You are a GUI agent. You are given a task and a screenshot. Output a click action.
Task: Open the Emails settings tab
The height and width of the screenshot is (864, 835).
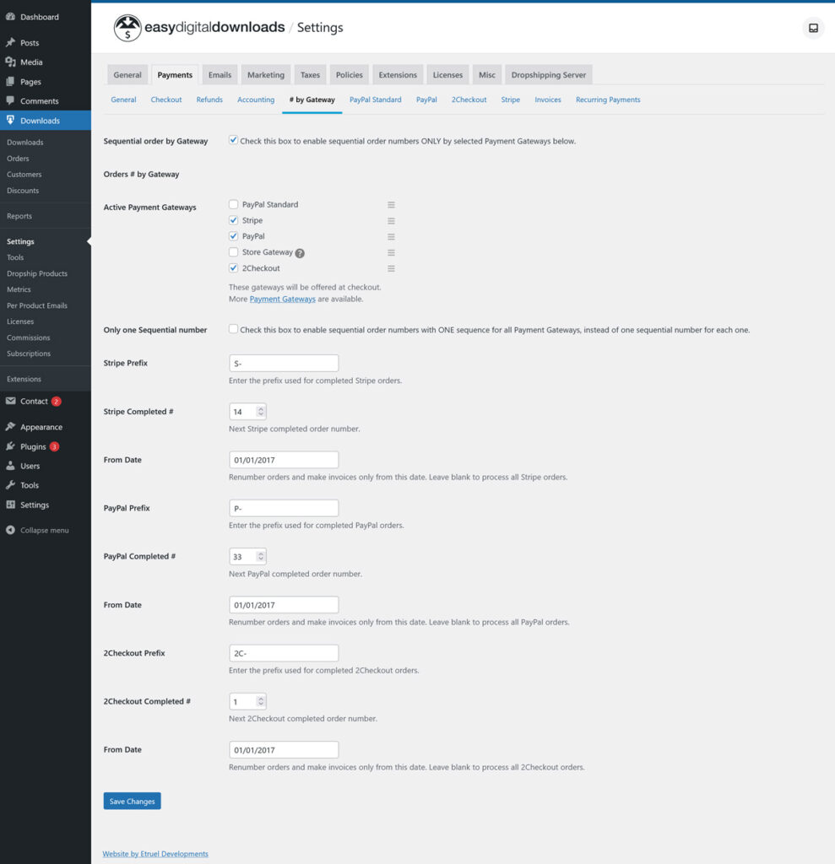[220, 75]
